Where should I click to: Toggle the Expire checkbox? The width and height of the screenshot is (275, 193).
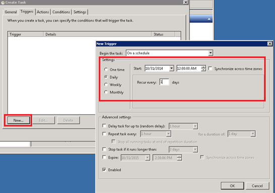point(104,157)
